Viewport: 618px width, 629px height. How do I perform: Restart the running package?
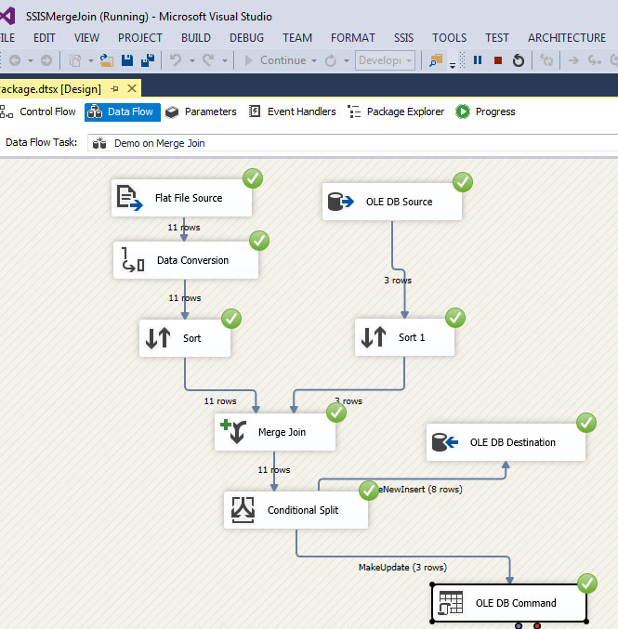(x=519, y=60)
